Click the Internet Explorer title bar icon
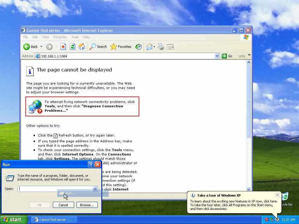Image resolution: width=299 pixels, height=224 pixels. pyautogui.click(x=23, y=30)
